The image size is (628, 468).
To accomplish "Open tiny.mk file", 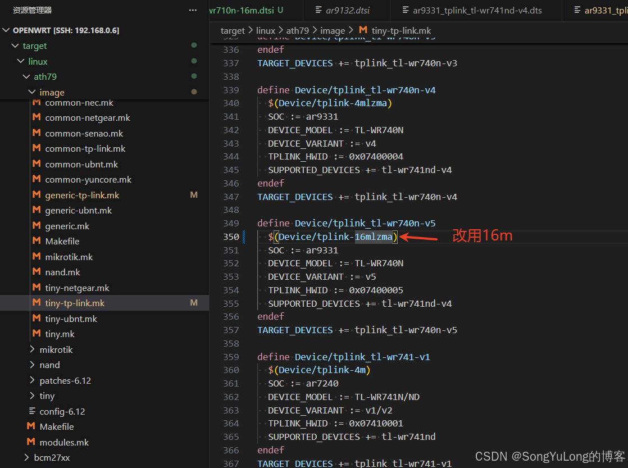I will pyautogui.click(x=60, y=334).
